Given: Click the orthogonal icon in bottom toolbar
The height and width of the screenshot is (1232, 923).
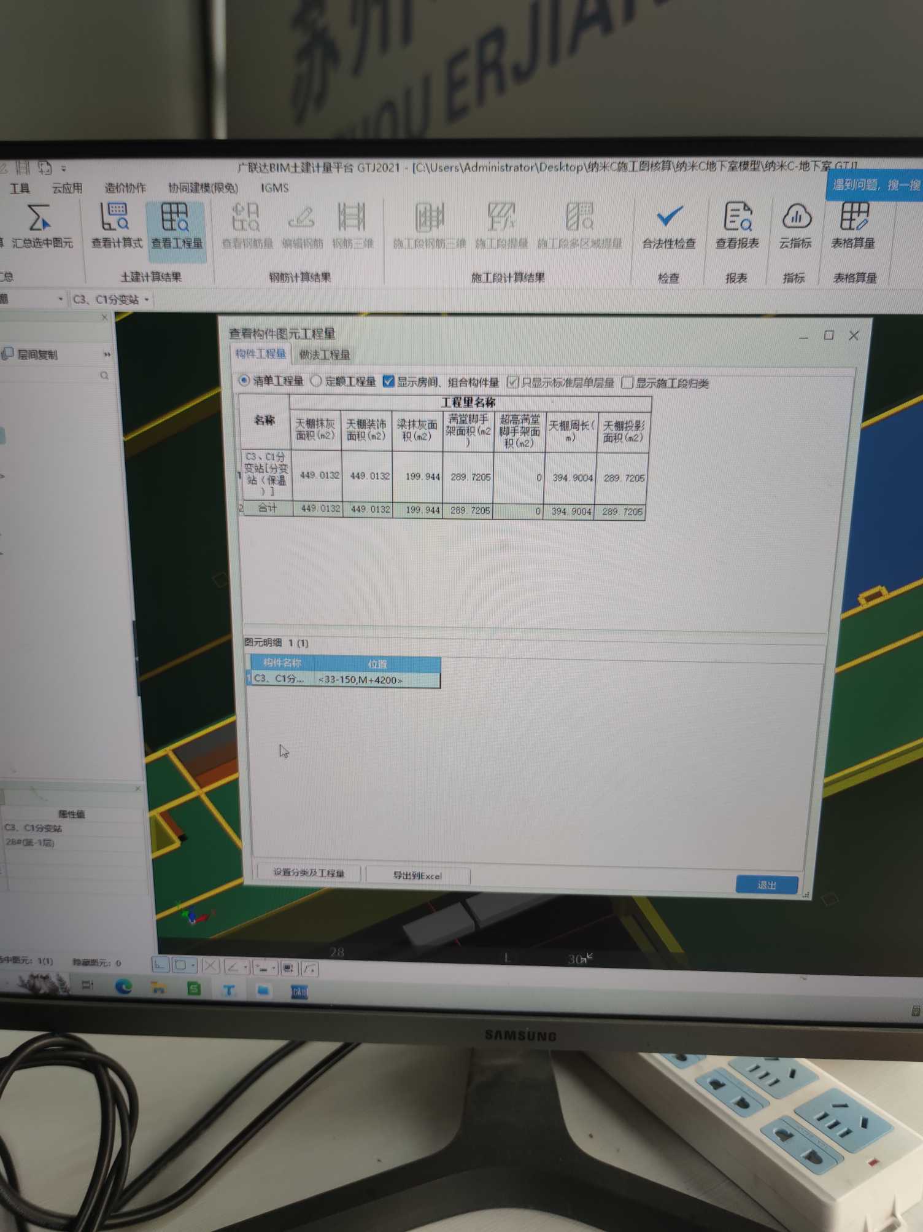Looking at the screenshot, I should tap(160, 965).
